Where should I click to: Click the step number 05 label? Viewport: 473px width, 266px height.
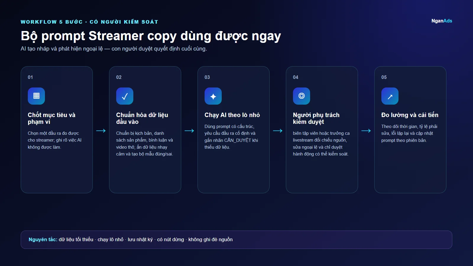384,77
